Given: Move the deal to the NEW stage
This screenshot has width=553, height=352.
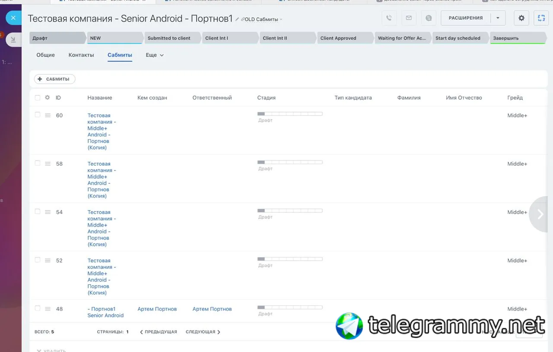Looking at the screenshot, I should [x=115, y=38].
